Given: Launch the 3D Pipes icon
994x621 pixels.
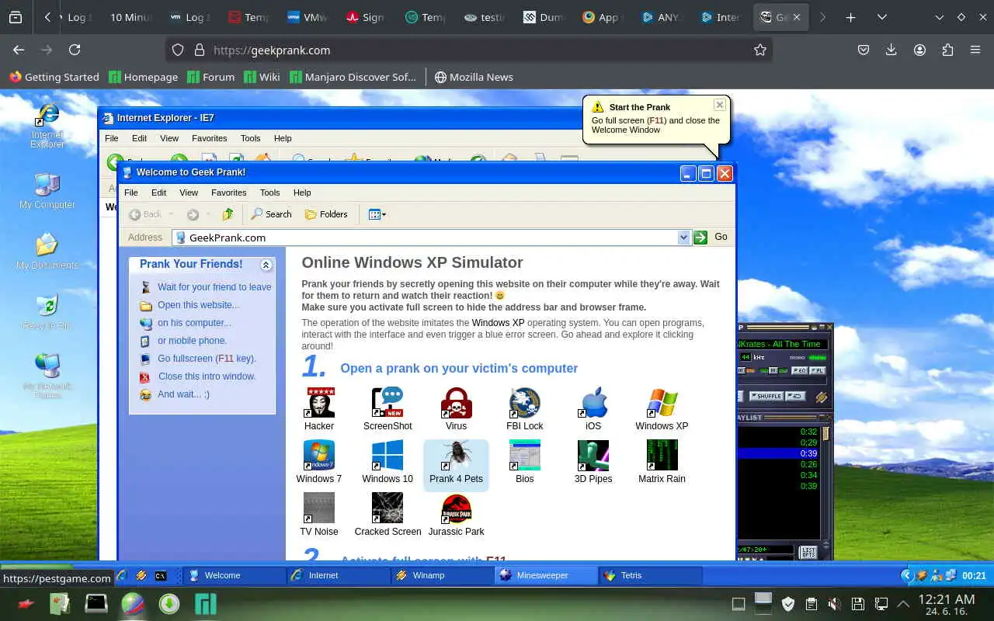Looking at the screenshot, I should pos(593,462).
